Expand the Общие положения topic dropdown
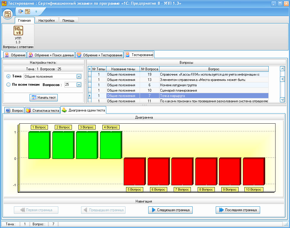This screenshot has width=290, height=228. click(79, 76)
